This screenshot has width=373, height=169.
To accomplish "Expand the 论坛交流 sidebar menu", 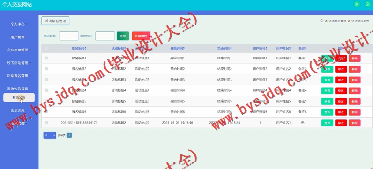I will click(19, 110).
